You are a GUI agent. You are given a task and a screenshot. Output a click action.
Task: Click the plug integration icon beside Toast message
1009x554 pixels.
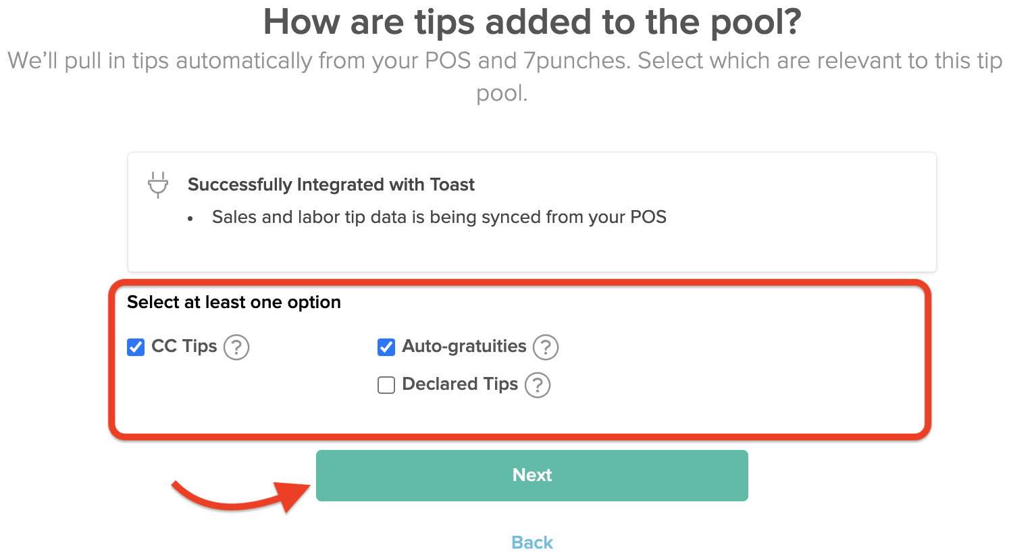coord(157,184)
